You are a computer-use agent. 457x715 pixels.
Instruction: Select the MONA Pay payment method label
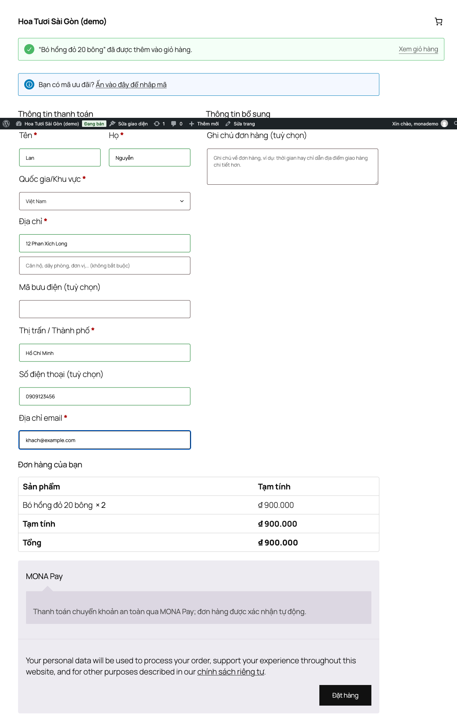point(44,576)
